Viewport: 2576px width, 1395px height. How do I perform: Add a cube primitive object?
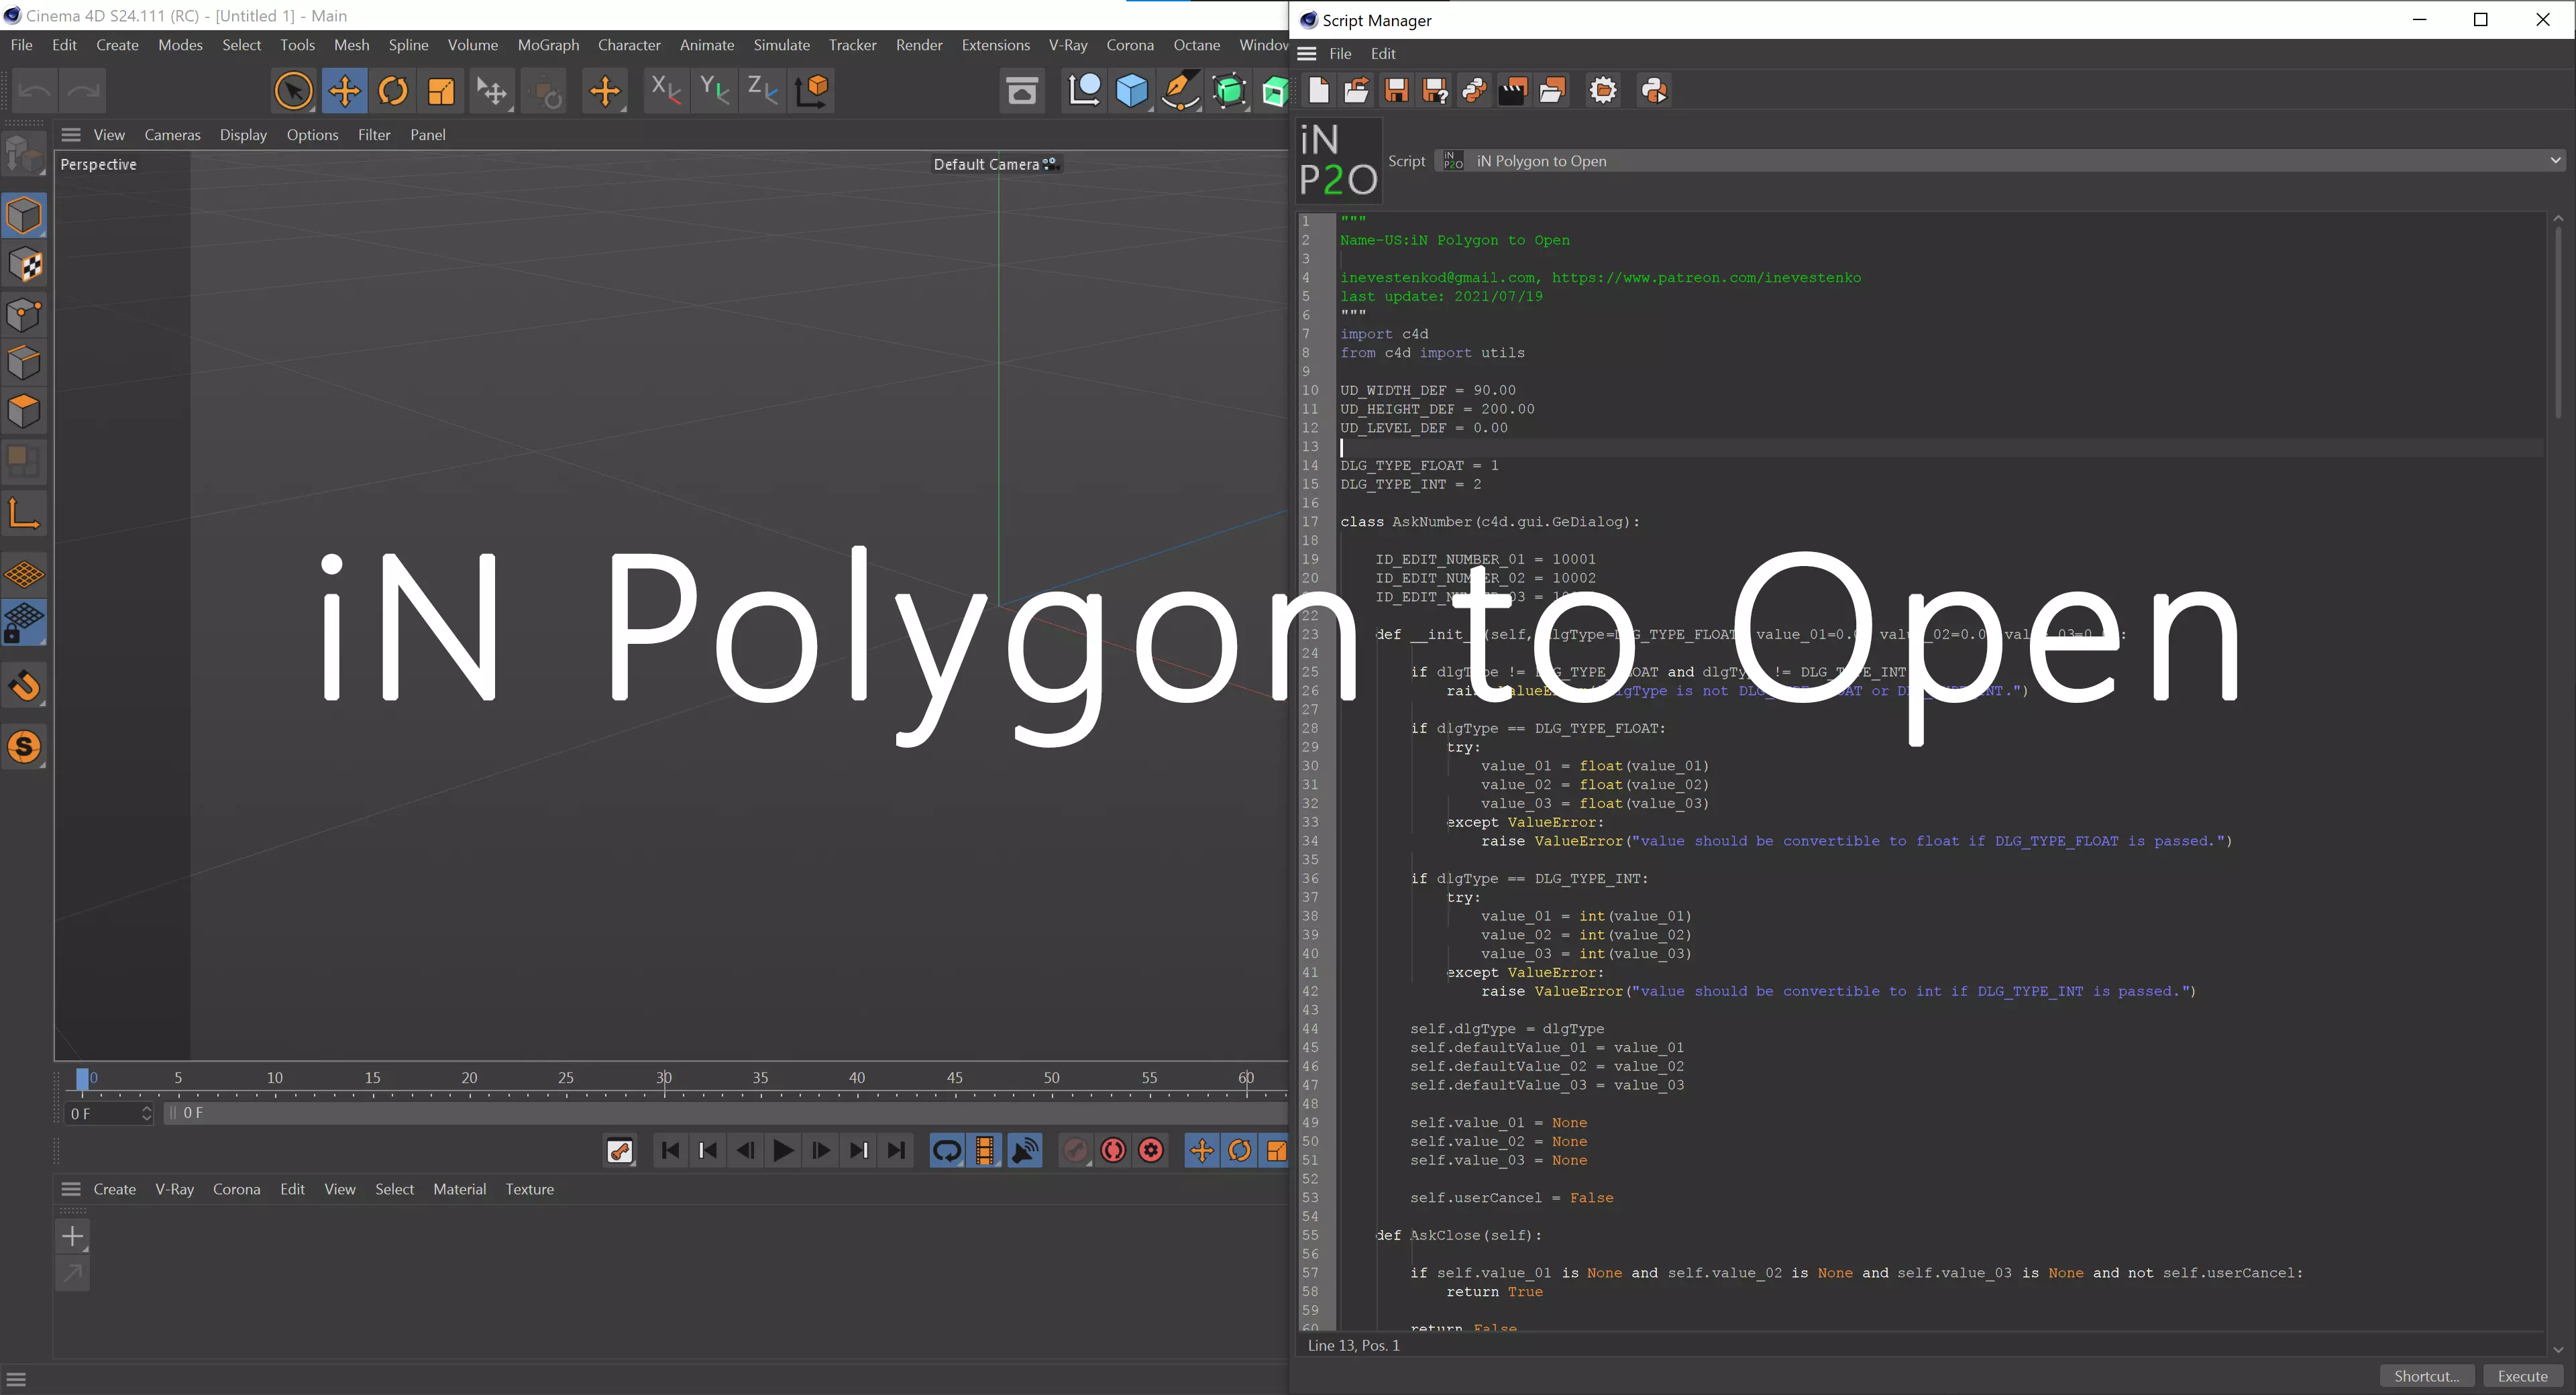point(1132,91)
